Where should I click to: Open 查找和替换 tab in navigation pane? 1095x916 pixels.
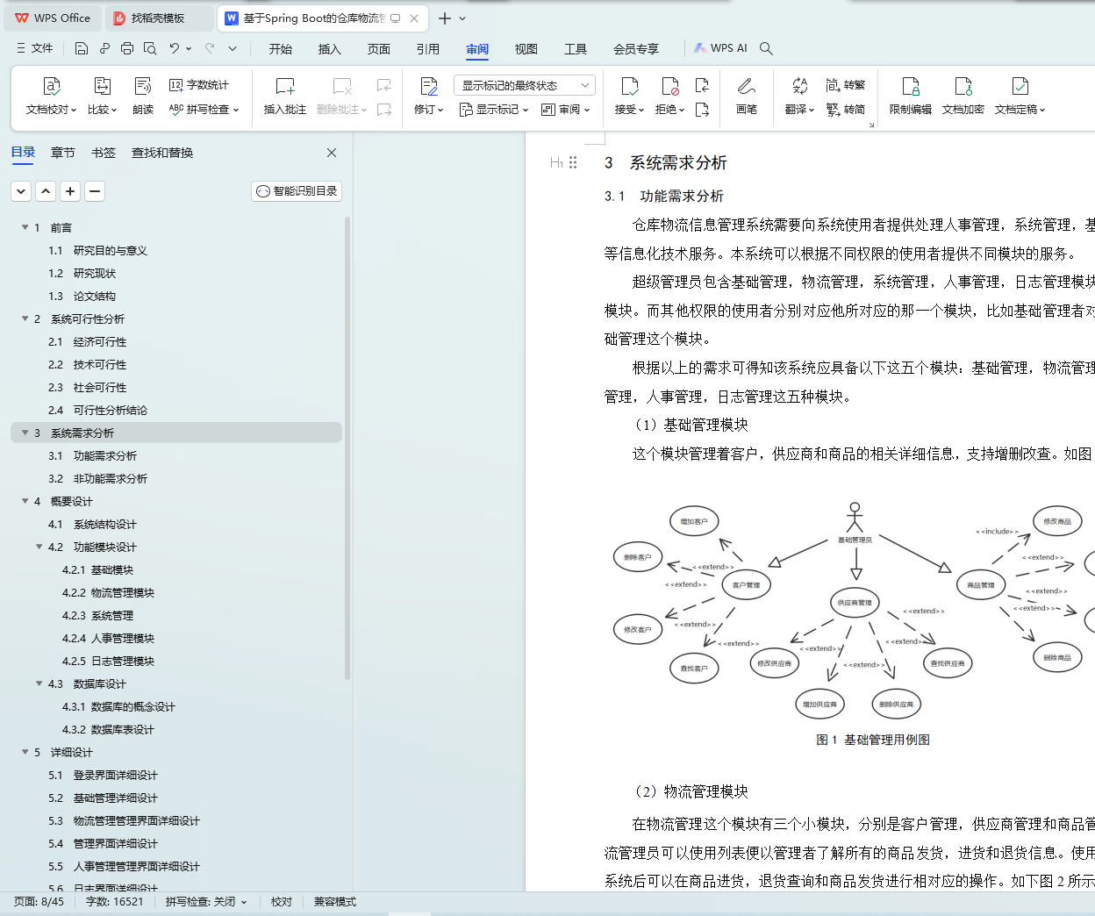(x=162, y=153)
